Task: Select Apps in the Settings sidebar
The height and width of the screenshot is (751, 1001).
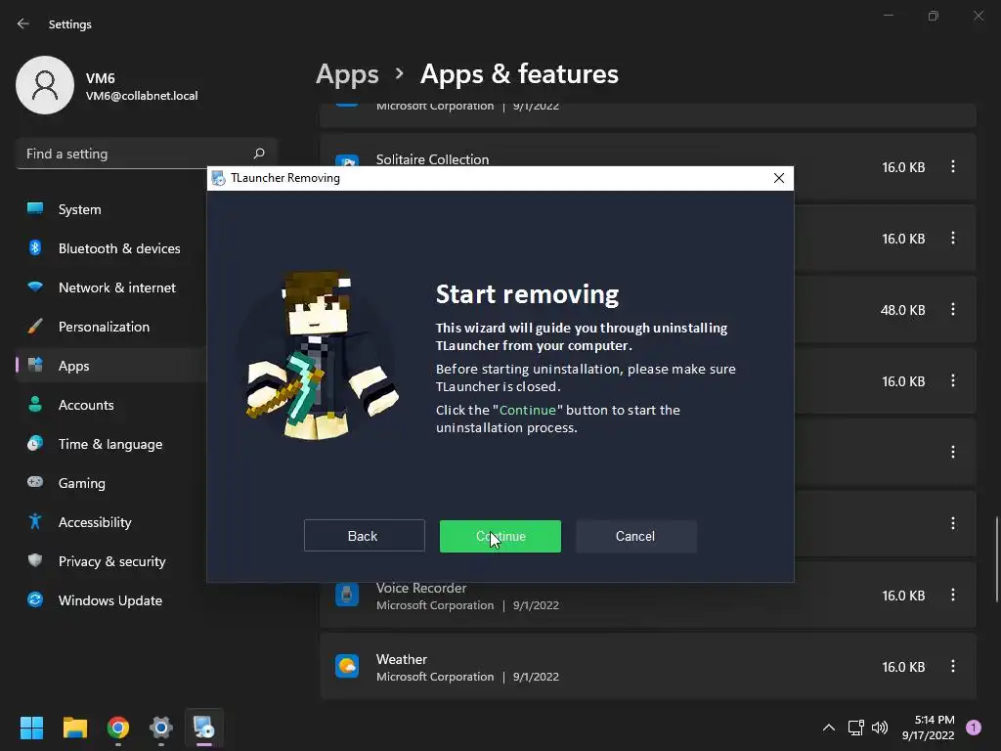Action: click(x=111, y=366)
